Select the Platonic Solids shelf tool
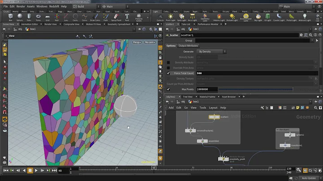The width and height of the screenshot is (323, 181). (x=139, y=17)
